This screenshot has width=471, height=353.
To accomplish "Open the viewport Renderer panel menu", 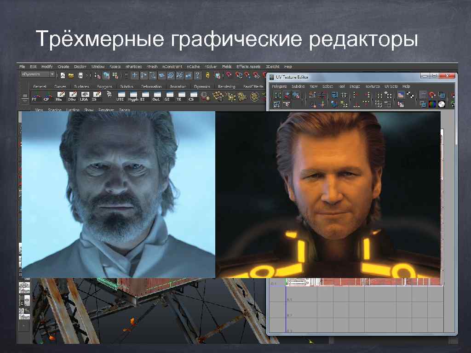I will (106, 110).
